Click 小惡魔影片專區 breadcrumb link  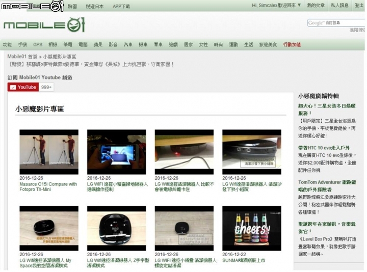60,57
